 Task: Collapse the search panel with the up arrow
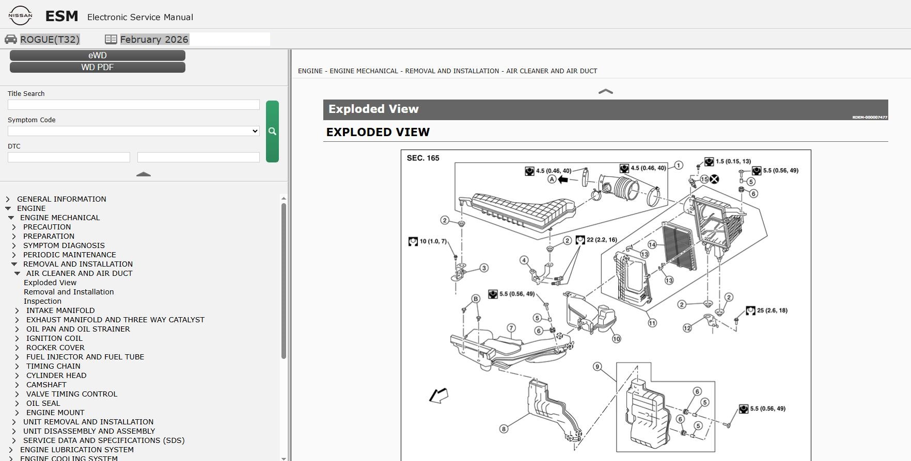click(x=143, y=174)
